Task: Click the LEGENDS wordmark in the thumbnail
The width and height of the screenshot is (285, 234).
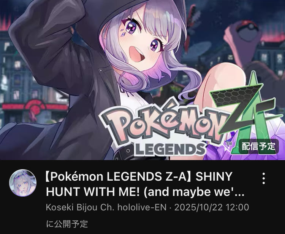Action: [169, 149]
